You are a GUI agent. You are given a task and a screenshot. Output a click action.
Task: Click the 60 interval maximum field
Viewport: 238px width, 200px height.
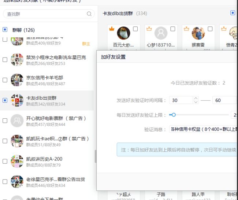(225, 100)
